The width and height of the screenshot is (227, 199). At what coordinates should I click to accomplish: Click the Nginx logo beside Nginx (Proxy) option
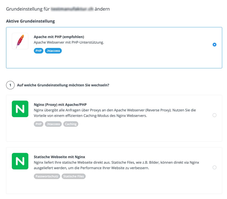(x=20, y=109)
